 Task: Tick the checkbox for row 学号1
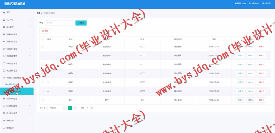[x=42, y=47]
